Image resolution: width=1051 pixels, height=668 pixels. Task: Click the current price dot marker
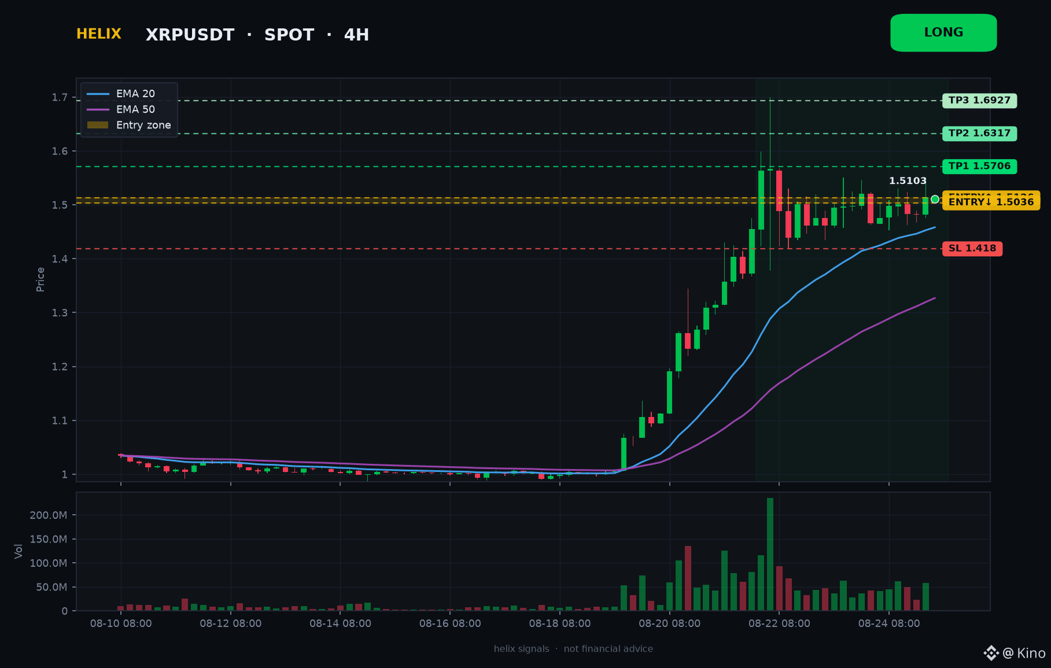[935, 200]
